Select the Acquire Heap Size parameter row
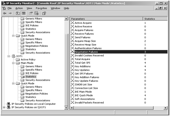This screenshot has width=170, height=116. tap(119, 41)
